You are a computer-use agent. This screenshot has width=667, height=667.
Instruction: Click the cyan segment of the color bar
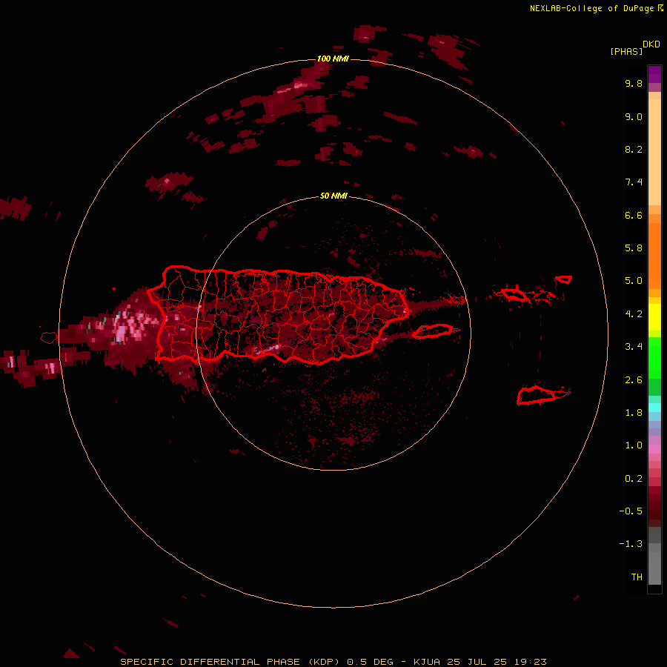pos(654,408)
